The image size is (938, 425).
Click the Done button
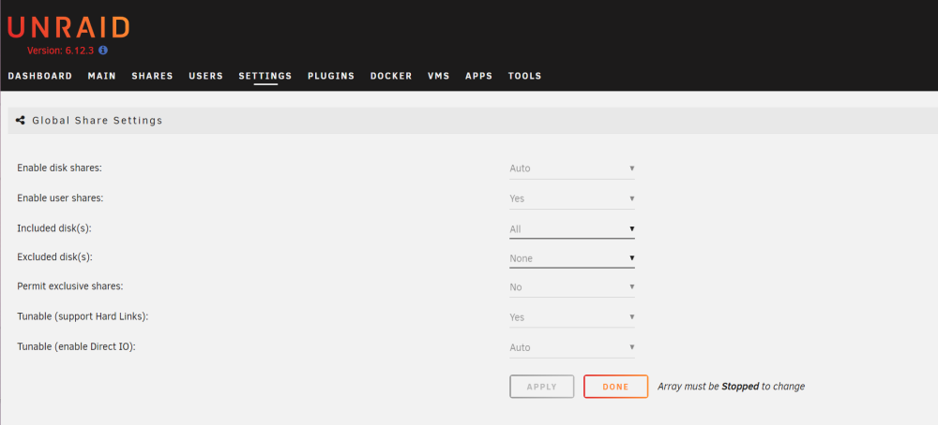click(615, 387)
